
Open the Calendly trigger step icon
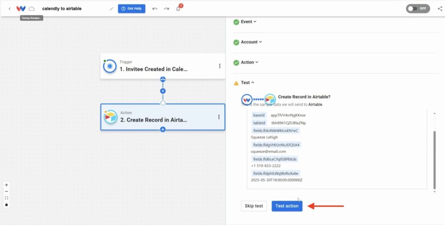click(x=110, y=66)
